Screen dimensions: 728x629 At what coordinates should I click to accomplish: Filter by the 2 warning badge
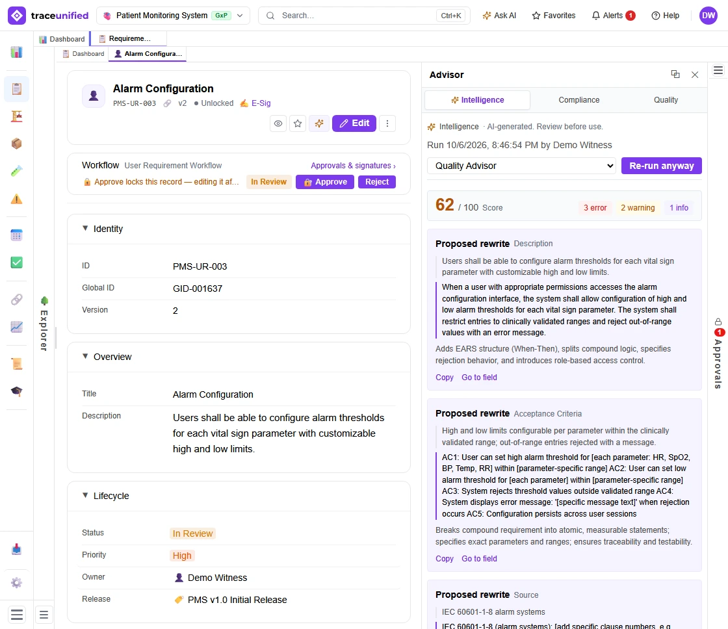(x=638, y=207)
